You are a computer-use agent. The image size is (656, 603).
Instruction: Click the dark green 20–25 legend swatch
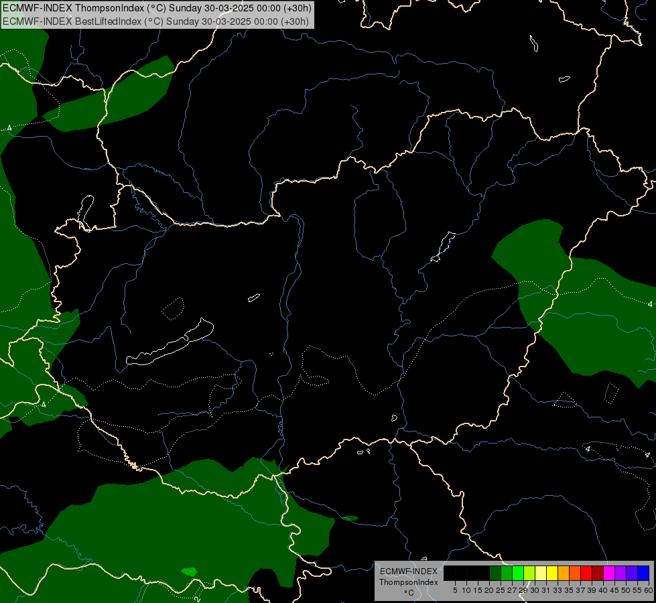(495, 573)
